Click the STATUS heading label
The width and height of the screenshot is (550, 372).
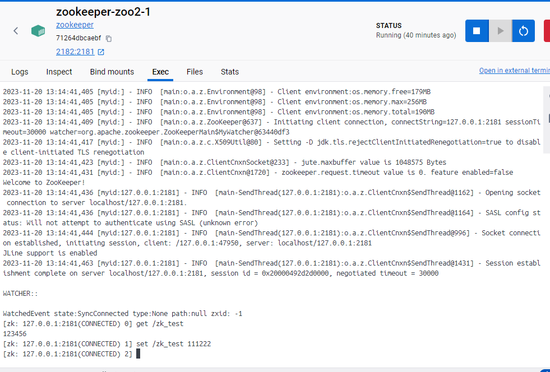click(x=389, y=26)
